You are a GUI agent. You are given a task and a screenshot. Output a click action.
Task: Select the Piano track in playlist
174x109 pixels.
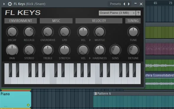(16, 100)
